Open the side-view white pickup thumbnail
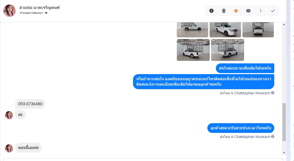Screen dimensions: 294x161 pyautogui.click(x=192, y=30)
